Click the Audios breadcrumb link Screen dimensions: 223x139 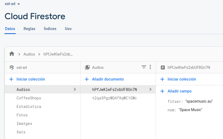[x=29, y=54]
